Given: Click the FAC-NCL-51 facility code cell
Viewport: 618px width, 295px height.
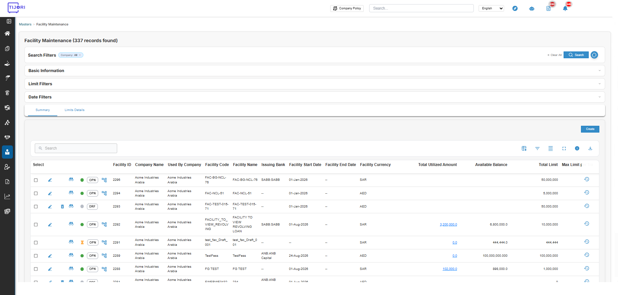Looking at the screenshot, I should click(x=214, y=193).
